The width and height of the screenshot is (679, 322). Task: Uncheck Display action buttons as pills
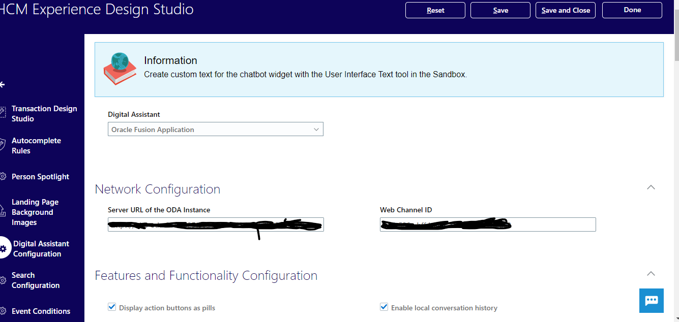click(x=112, y=307)
